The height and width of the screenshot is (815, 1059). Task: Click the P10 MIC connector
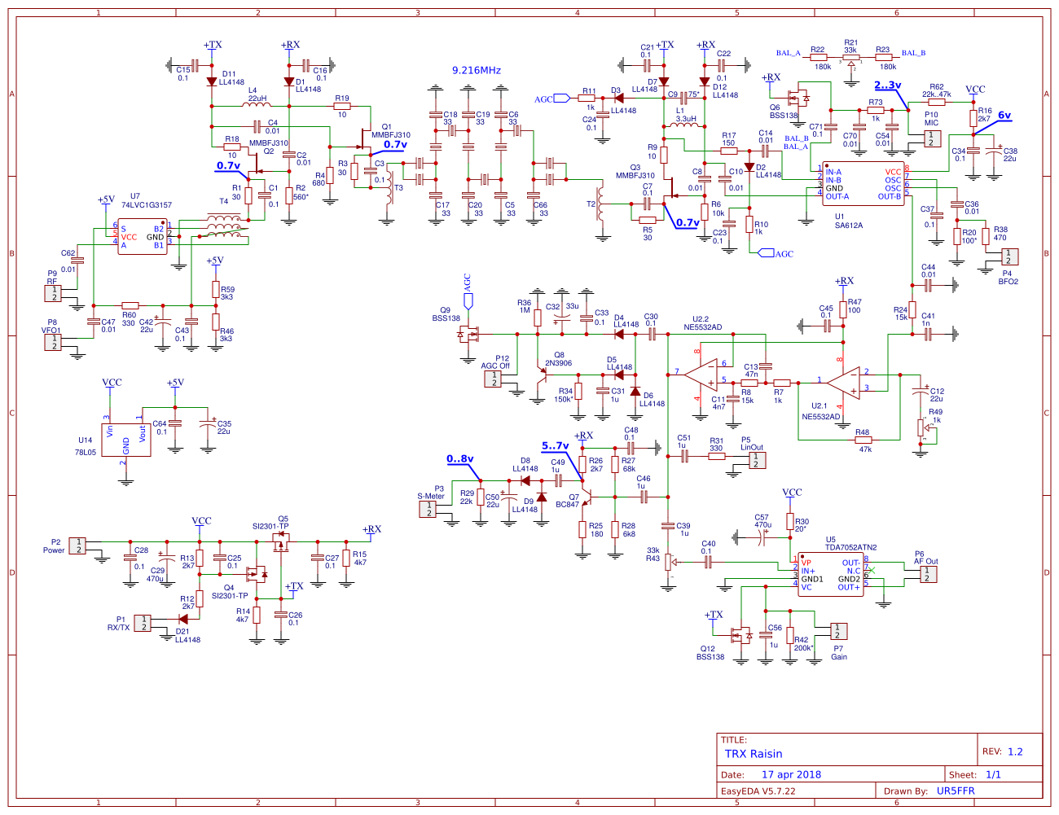[931, 138]
